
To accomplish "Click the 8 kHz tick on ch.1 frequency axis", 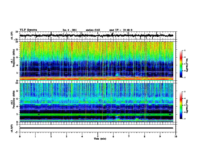I will pyautogui.click(x=17, y=49).
